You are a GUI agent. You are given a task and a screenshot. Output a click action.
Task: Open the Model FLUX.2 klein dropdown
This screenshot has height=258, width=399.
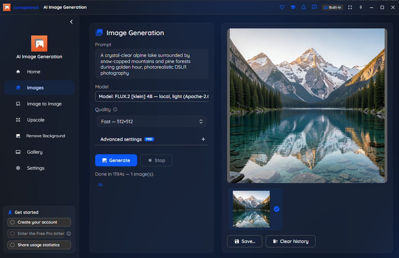pos(152,96)
